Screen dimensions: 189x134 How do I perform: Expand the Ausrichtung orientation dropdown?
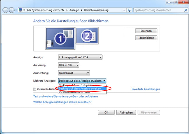(x=74, y=73)
